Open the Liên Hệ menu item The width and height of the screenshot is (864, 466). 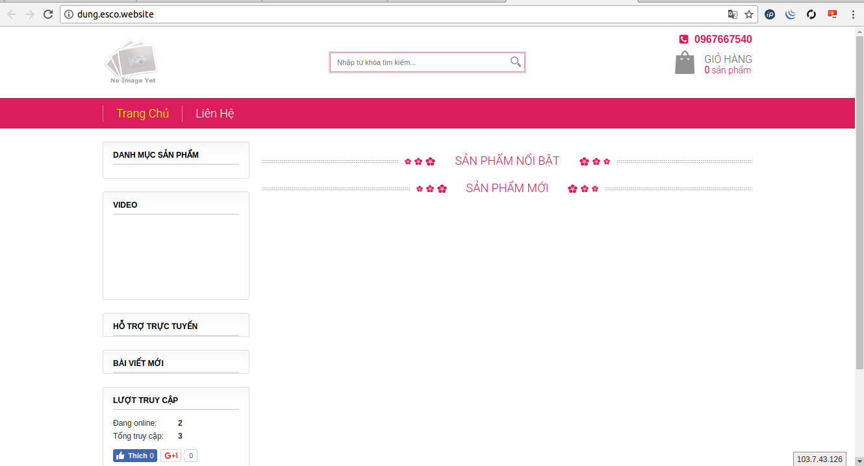pyautogui.click(x=214, y=114)
